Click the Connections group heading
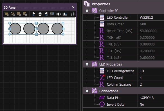The height and width of the screenshot is (111, 164). pyautogui.click(x=109, y=91)
